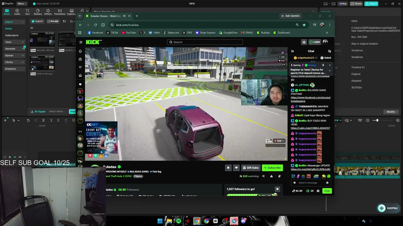The image size is (403, 226).
Task: Switch to the Media tab in CapCut
Action: (7, 12)
